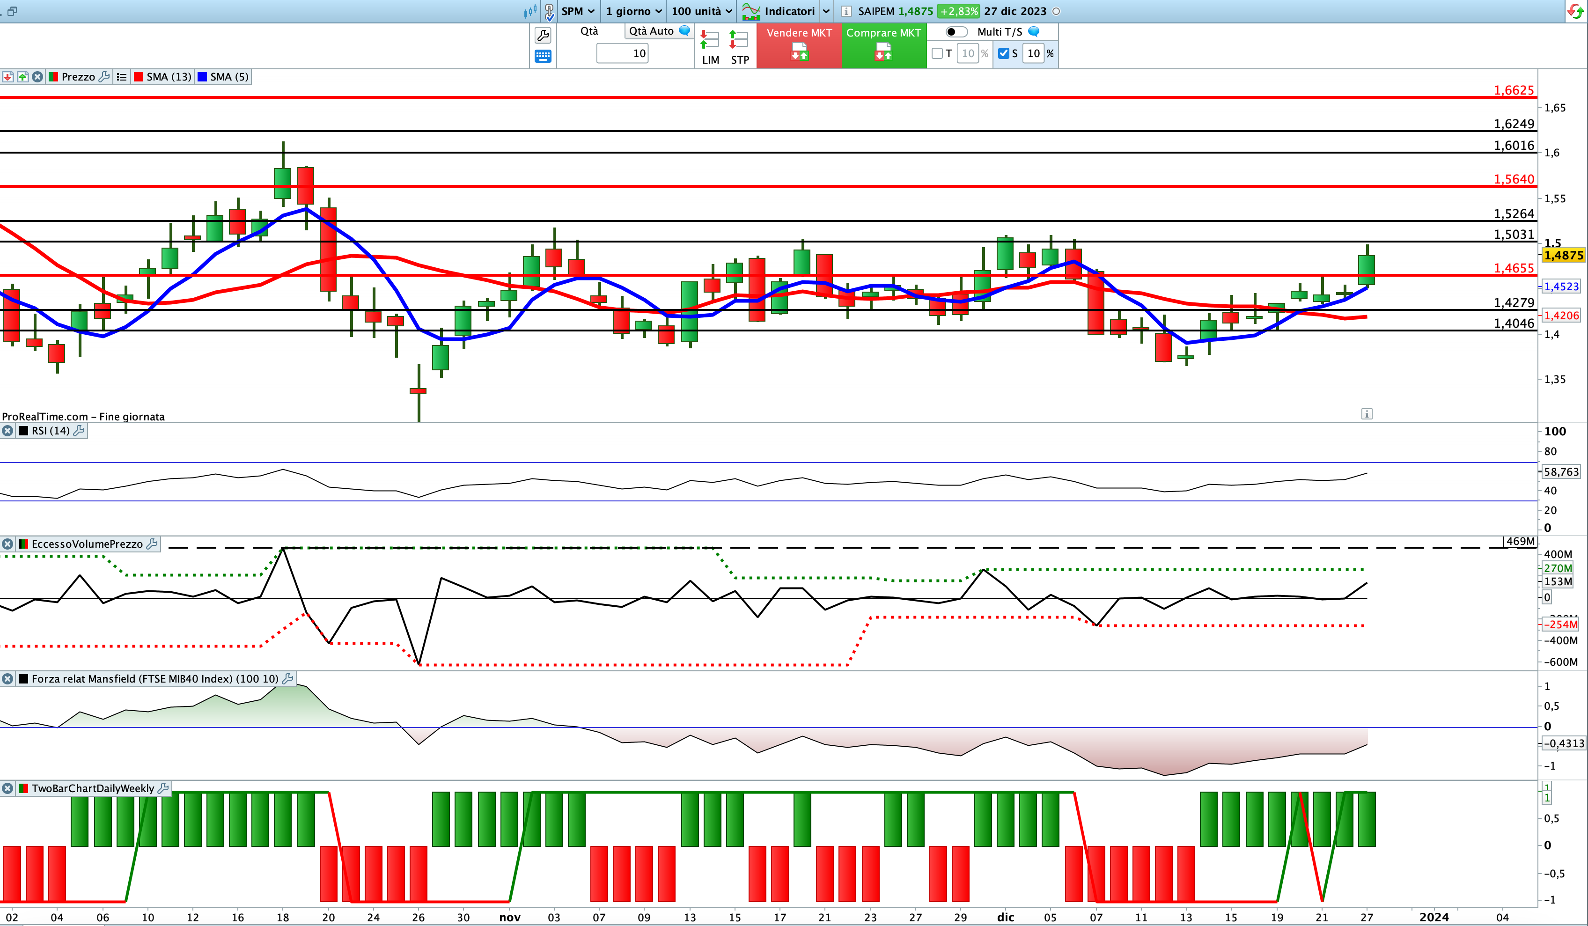Open the Indicatori panel
Image resolution: width=1588 pixels, height=926 pixels.
(778, 11)
